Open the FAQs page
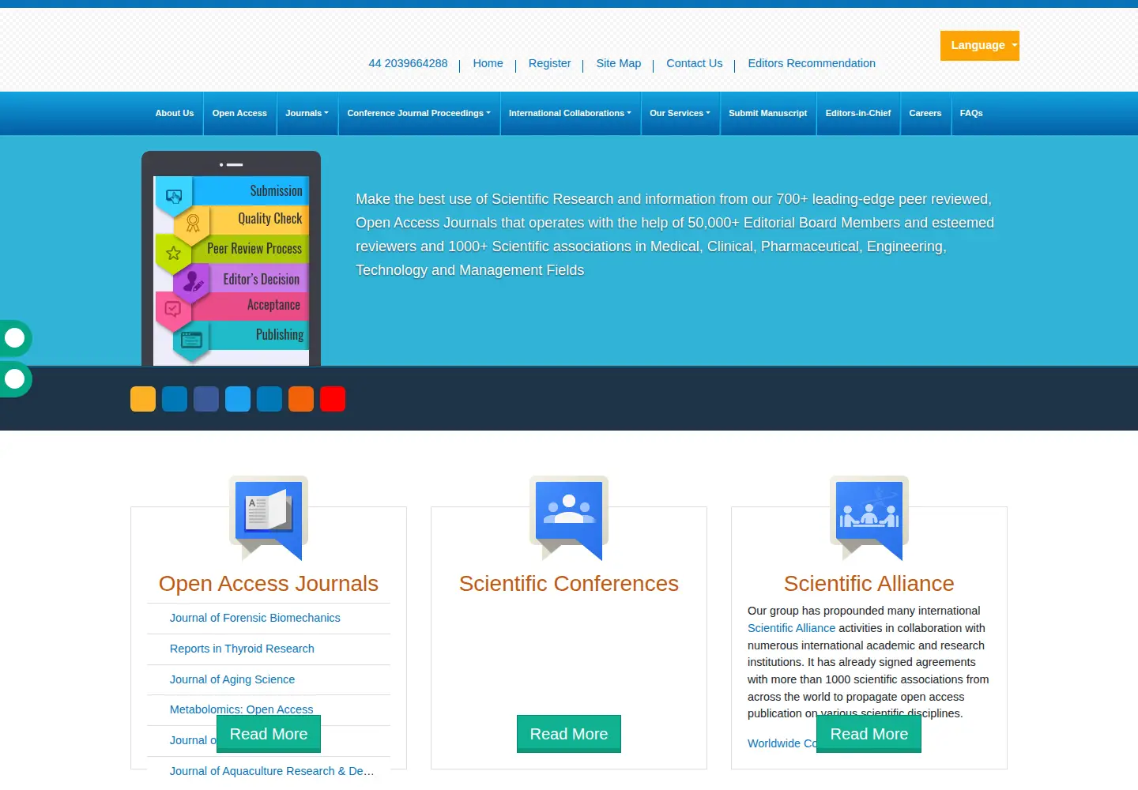The height and width of the screenshot is (790, 1138). (x=971, y=113)
